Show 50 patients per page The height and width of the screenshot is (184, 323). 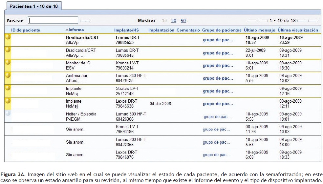(x=183, y=21)
